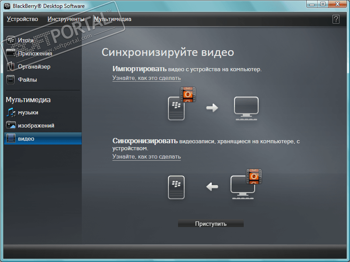Click the right arrow in import diagram

click(x=212, y=107)
